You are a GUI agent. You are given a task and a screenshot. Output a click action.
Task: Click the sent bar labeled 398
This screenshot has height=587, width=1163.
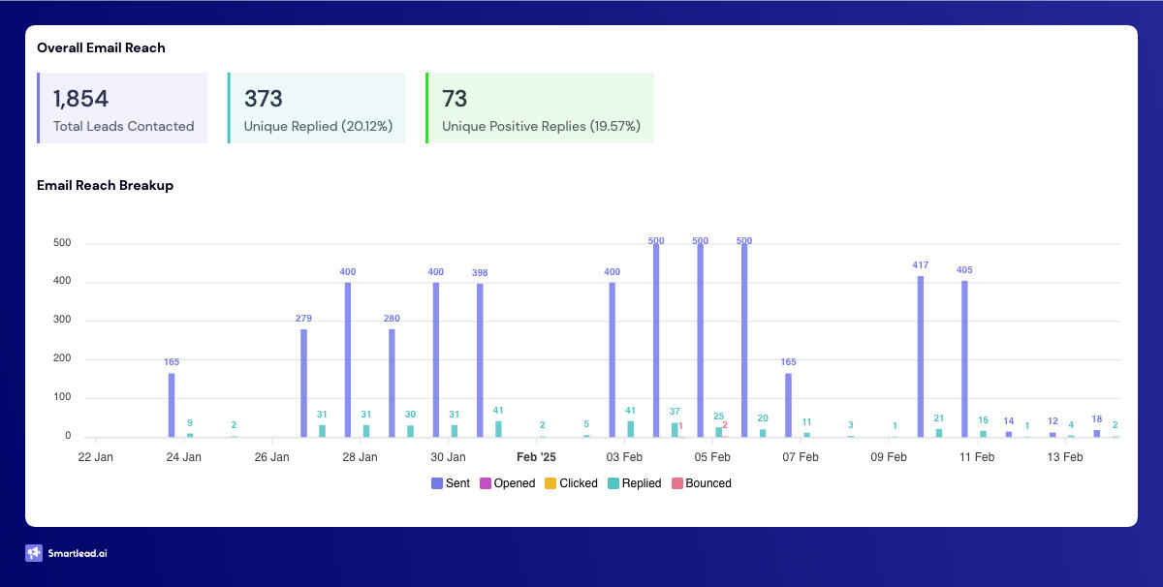click(x=480, y=360)
